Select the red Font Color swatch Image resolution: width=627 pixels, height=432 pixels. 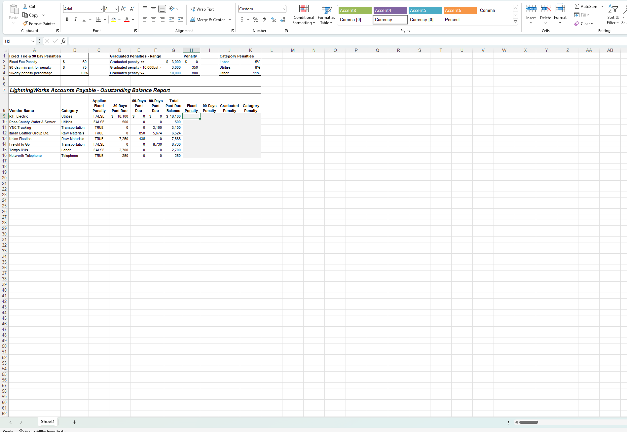click(127, 20)
